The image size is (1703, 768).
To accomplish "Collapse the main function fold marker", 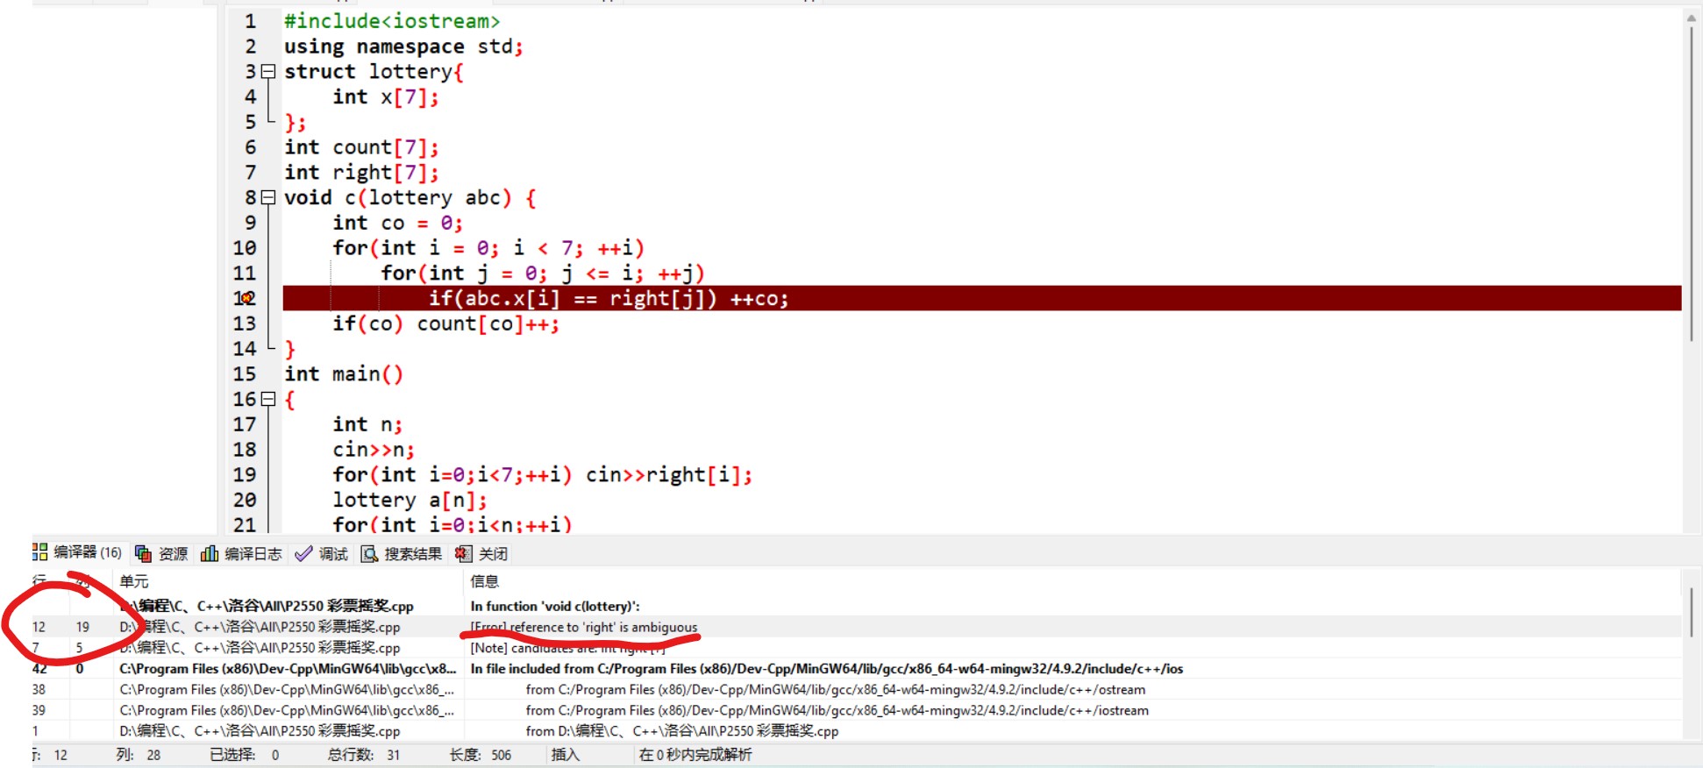I will click(268, 400).
